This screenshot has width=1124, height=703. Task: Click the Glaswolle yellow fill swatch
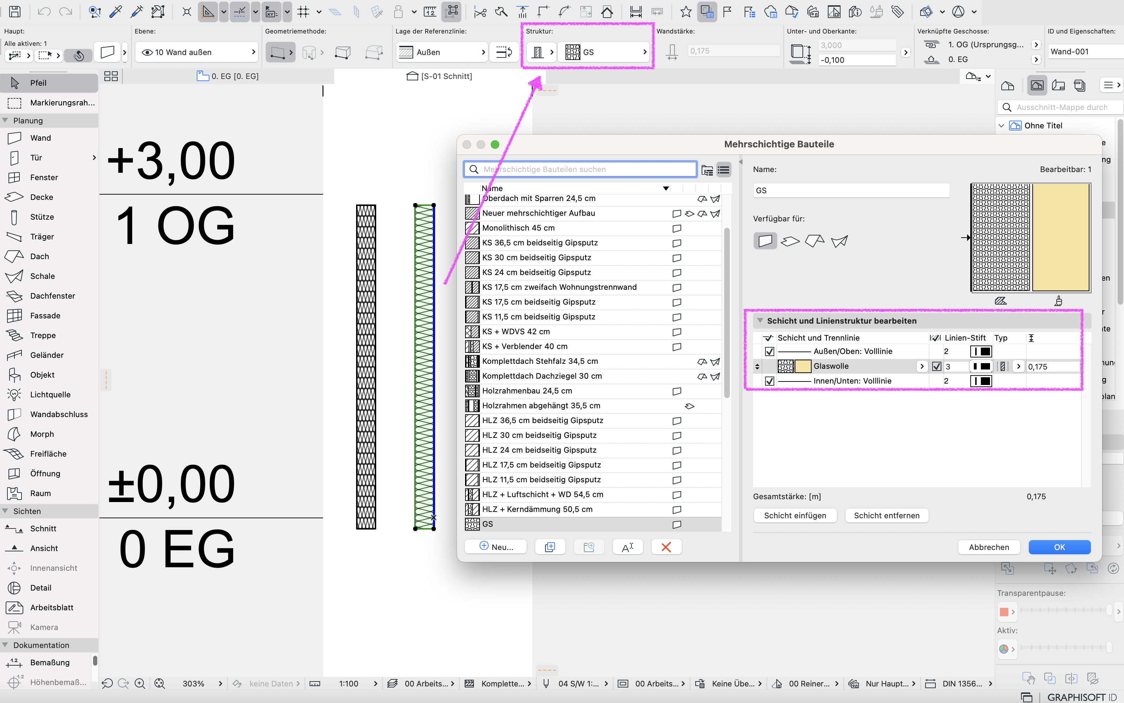(803, 366)
